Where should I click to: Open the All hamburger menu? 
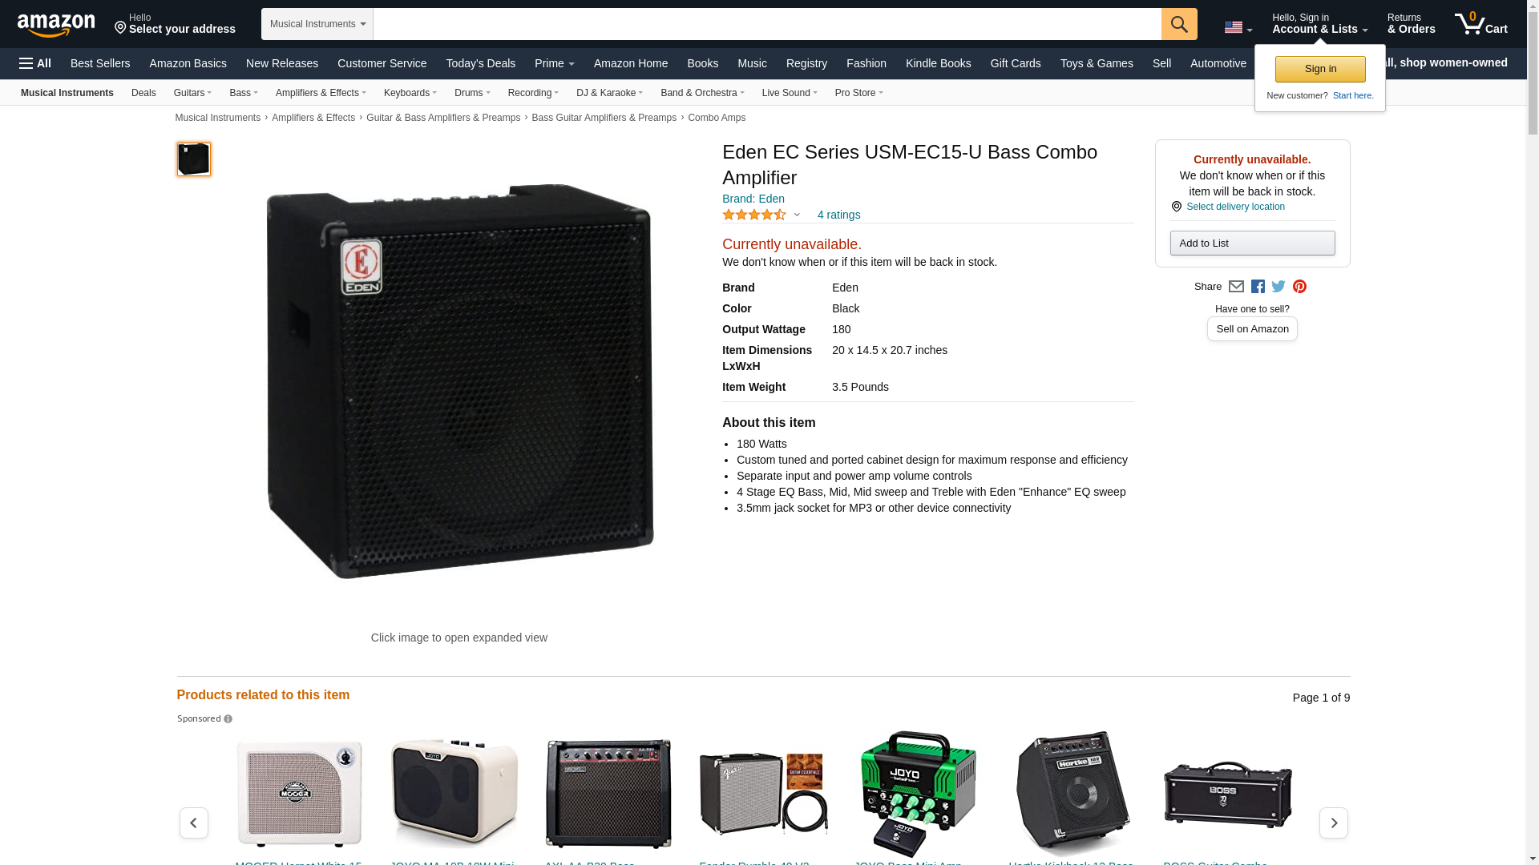coord(35,63)
